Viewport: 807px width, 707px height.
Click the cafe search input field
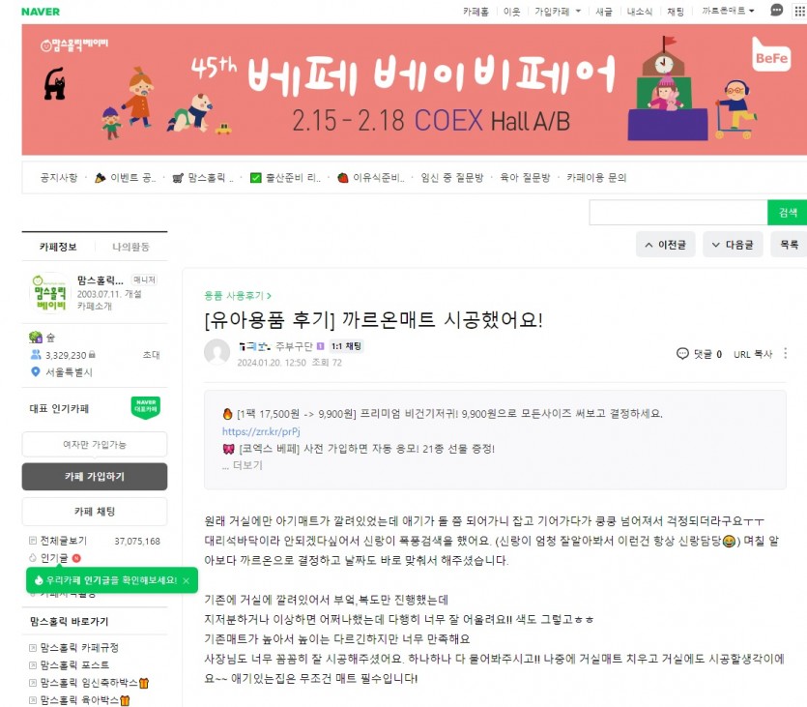(677, 213)
